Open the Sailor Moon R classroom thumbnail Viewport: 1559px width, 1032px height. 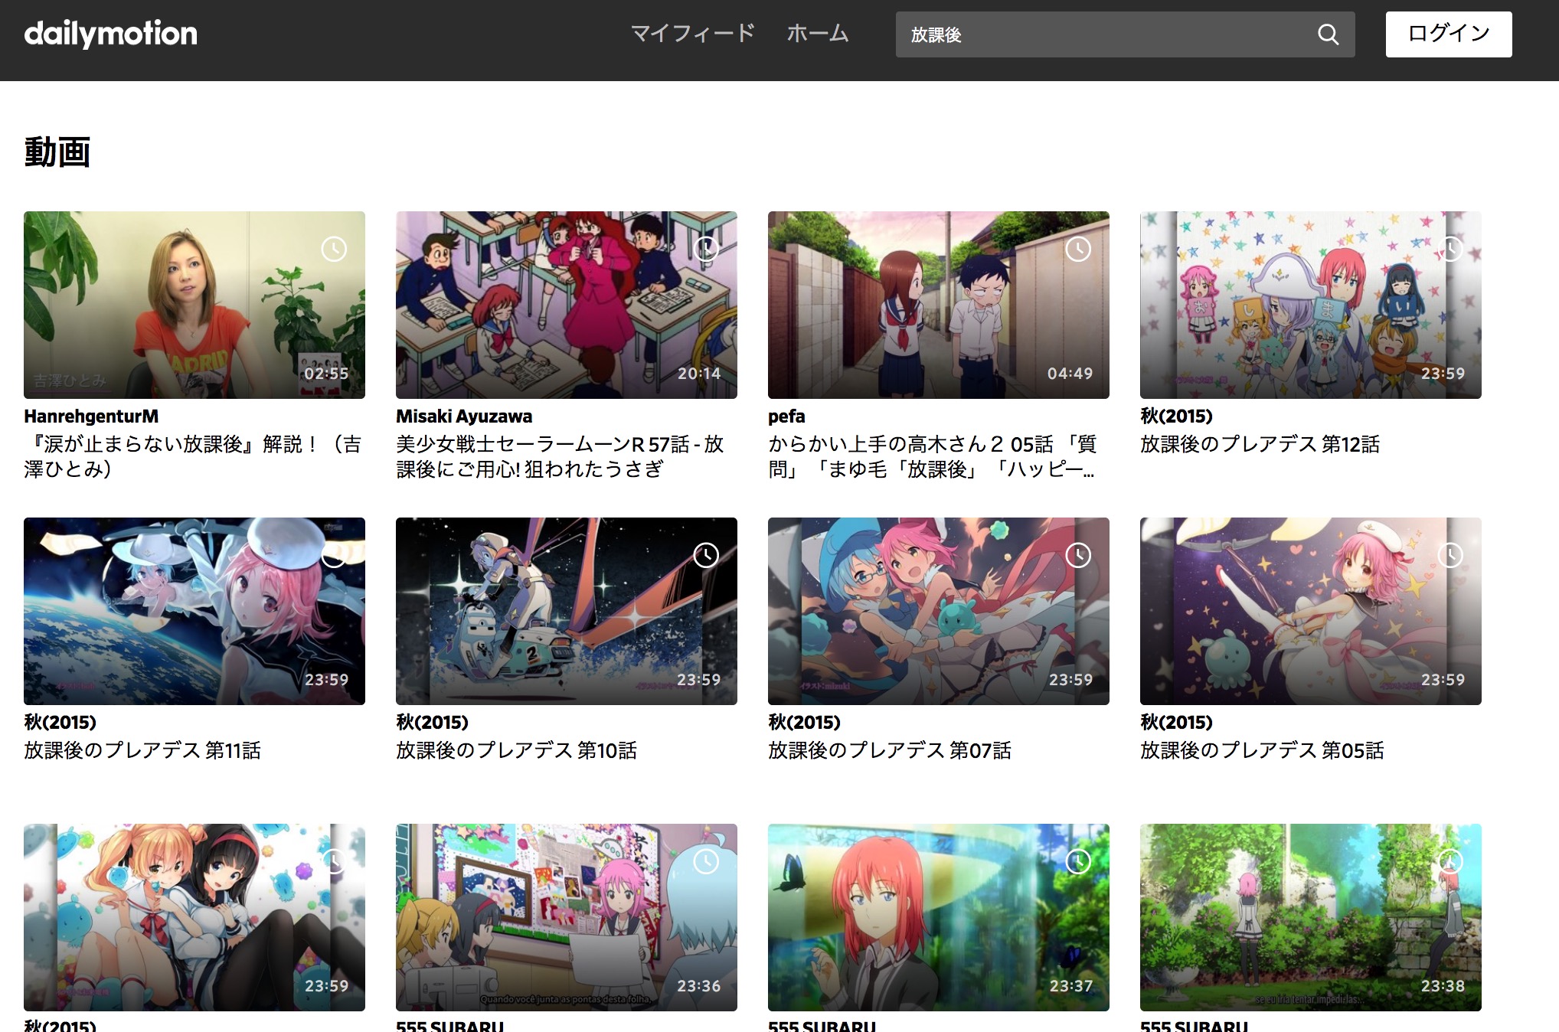(x=567, y=305)
